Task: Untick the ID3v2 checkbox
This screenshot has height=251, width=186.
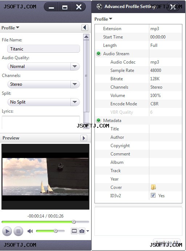Action: click(x=153, y=195)
